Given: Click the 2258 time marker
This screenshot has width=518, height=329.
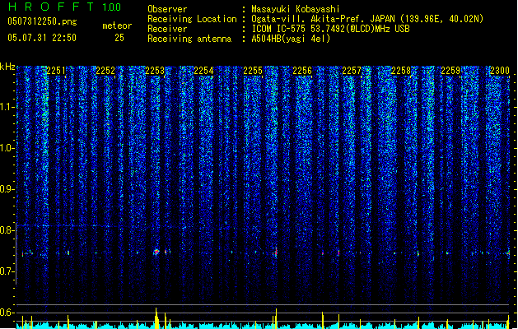Looking at the screenshot, I should 401,71.
